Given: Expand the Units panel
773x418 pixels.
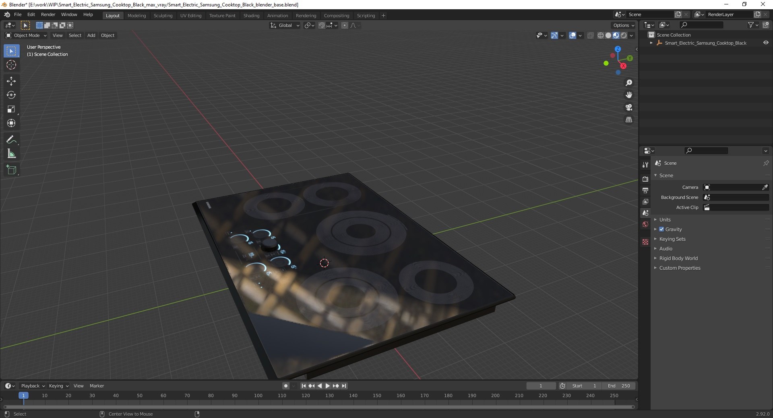Looking at the screenshot, I should [665, 220].
